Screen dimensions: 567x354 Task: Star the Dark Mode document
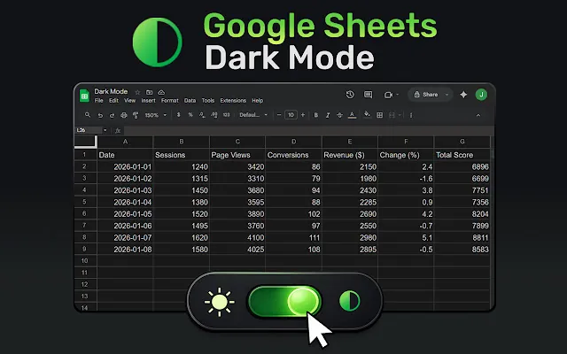tap(137, 92)
